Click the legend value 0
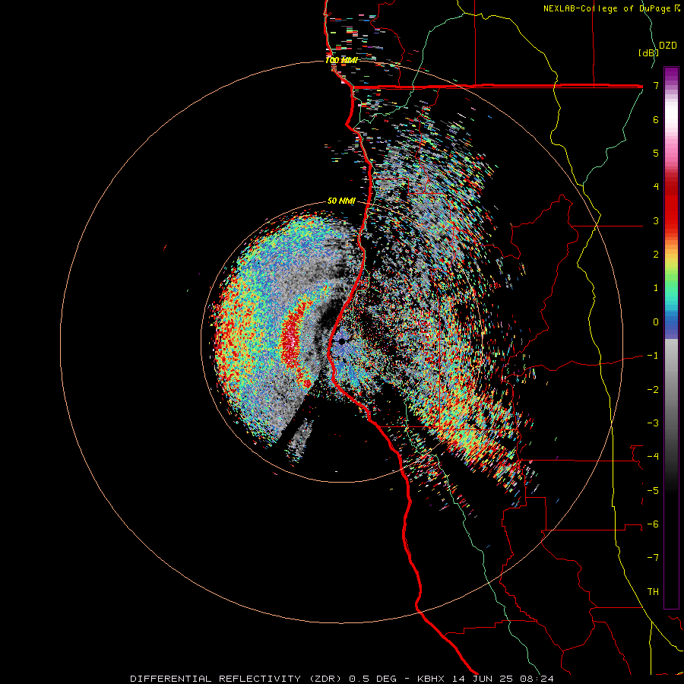 point(656,322)
